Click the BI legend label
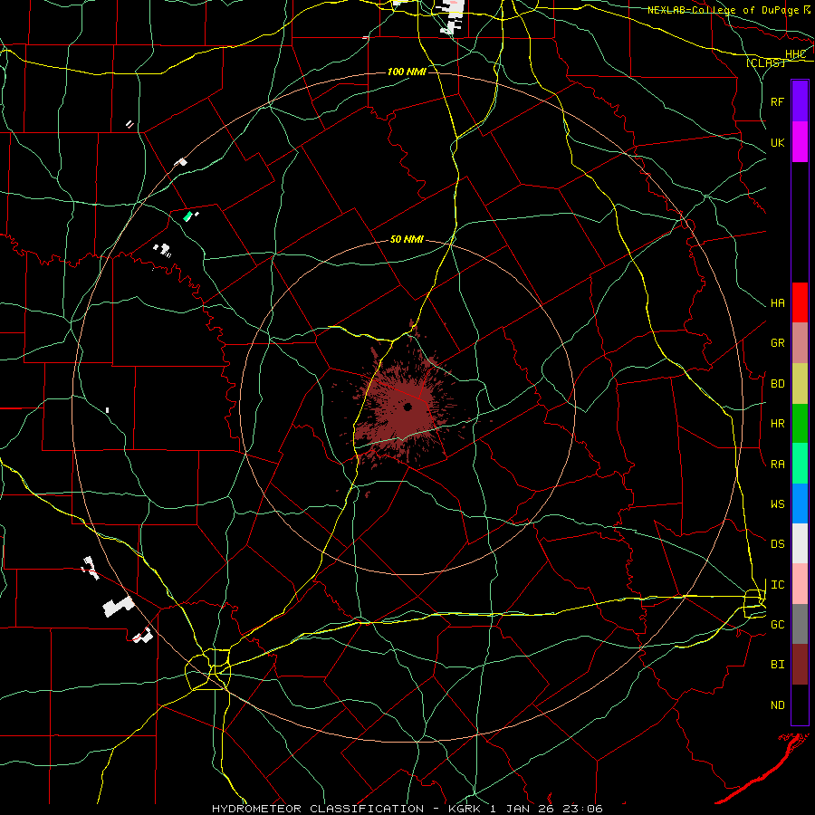 [777, 665]
